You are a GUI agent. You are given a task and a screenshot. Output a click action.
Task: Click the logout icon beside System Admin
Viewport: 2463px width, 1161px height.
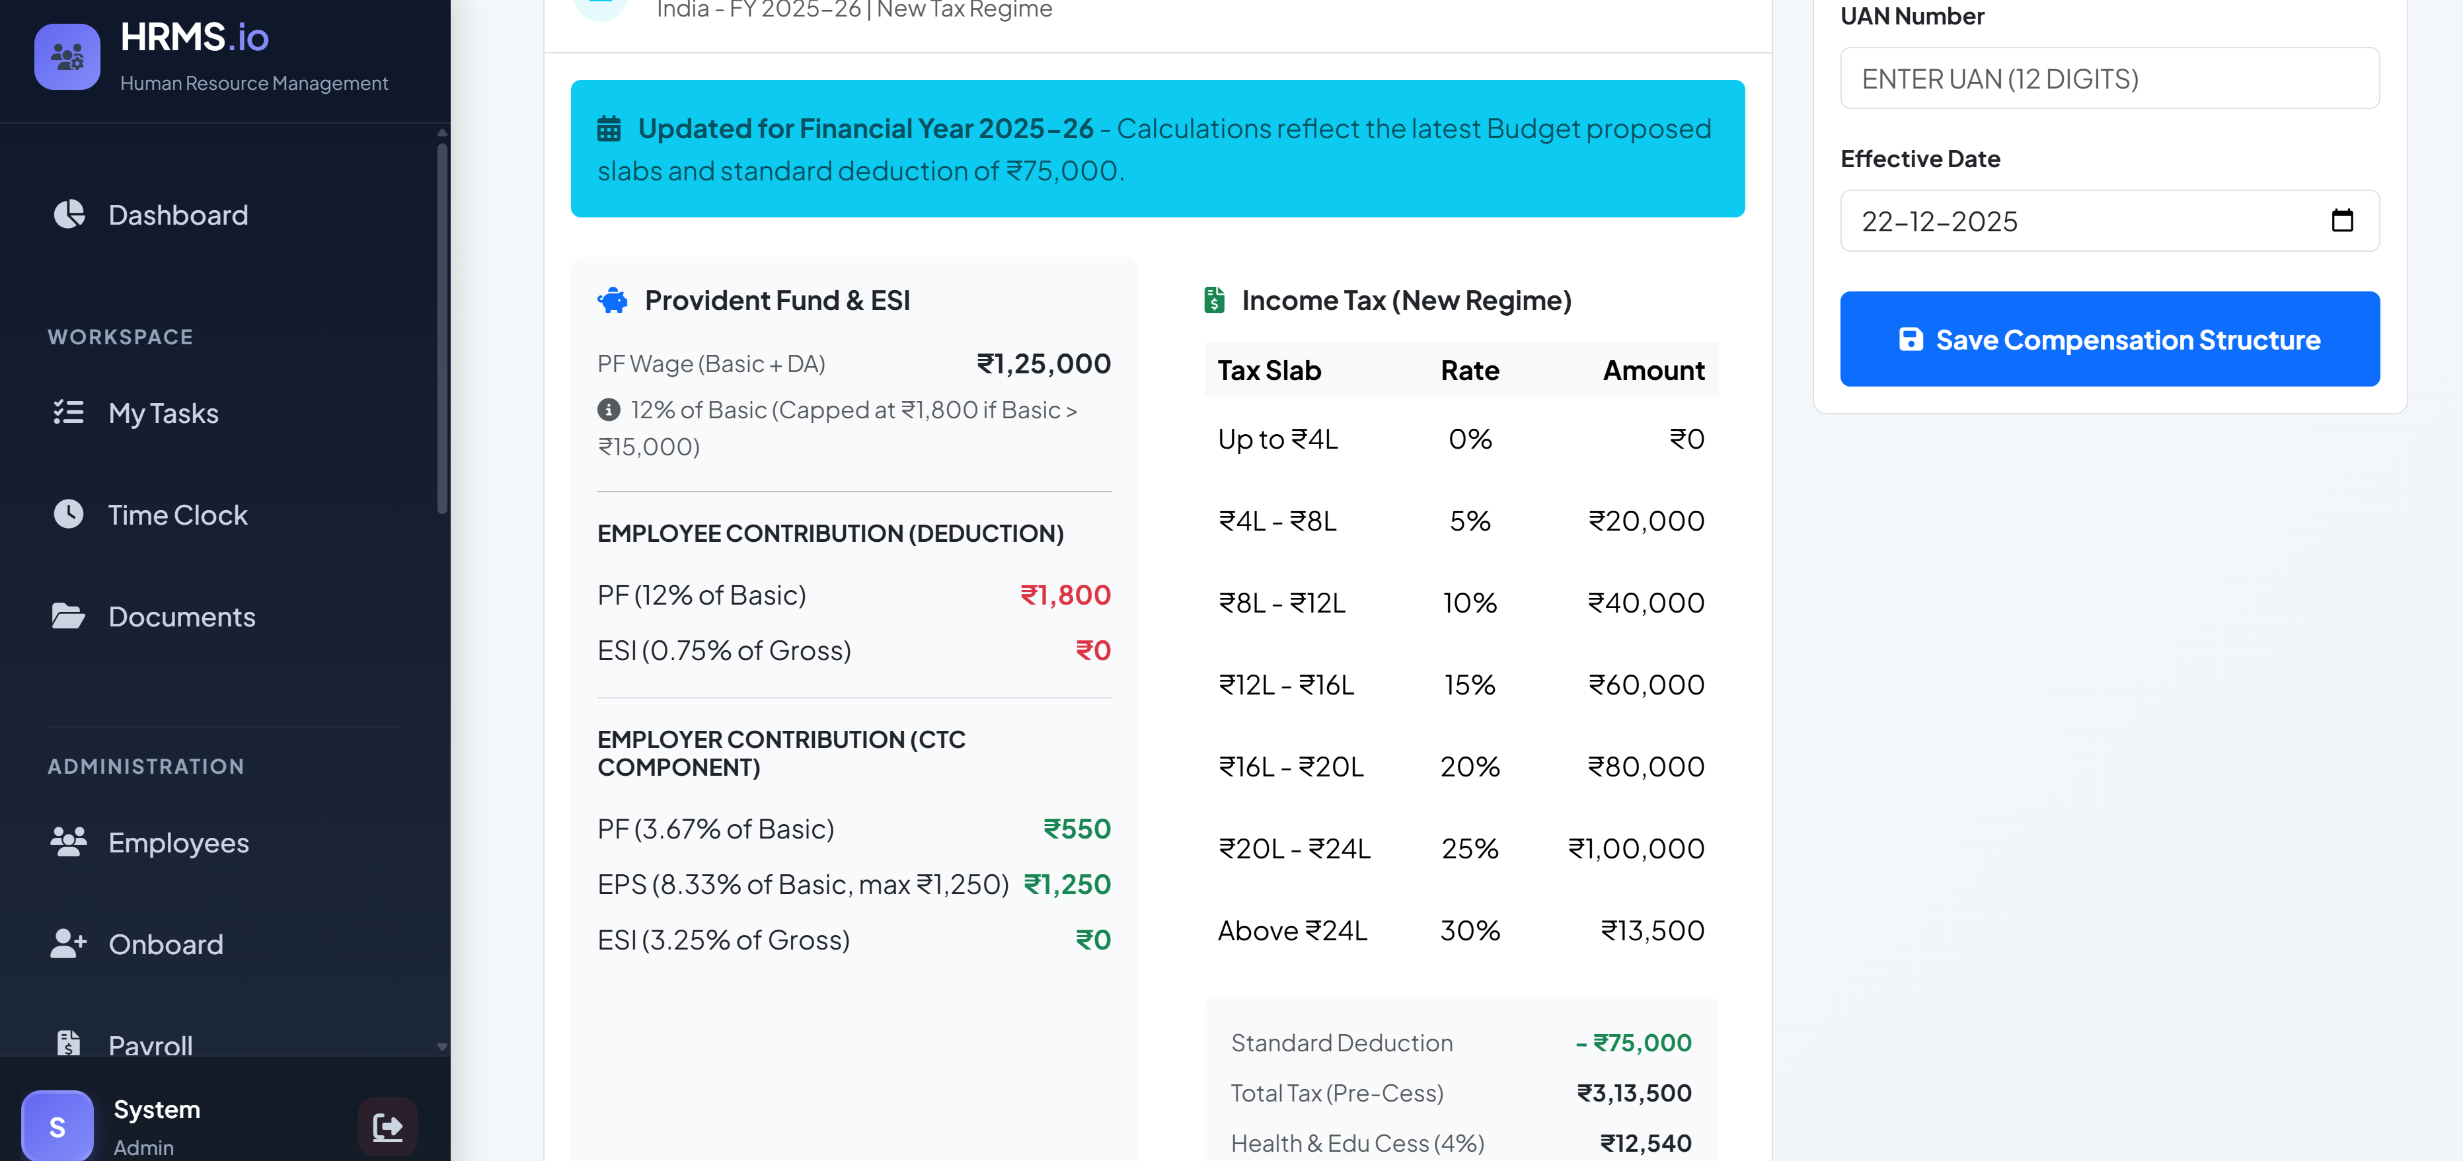tap(387, 1127)
